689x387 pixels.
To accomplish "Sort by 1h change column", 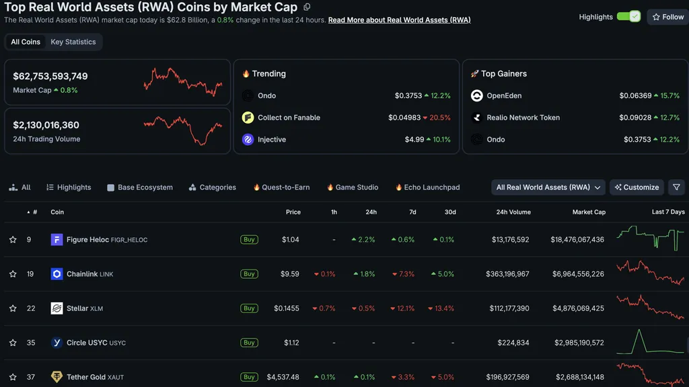I will (x=334, y=212).
